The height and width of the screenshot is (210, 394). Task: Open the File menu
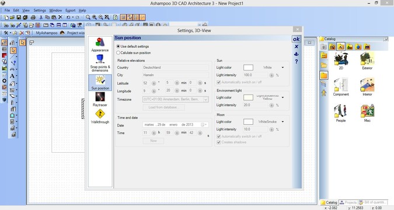[7, 10]
